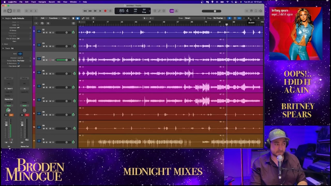Open the Mixer icon in the control bar
Image resolution: width=331 pixels, height=186 pixels.
(31, 11)
